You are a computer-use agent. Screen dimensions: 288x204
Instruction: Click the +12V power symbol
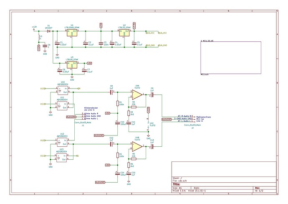click(34, 28)
